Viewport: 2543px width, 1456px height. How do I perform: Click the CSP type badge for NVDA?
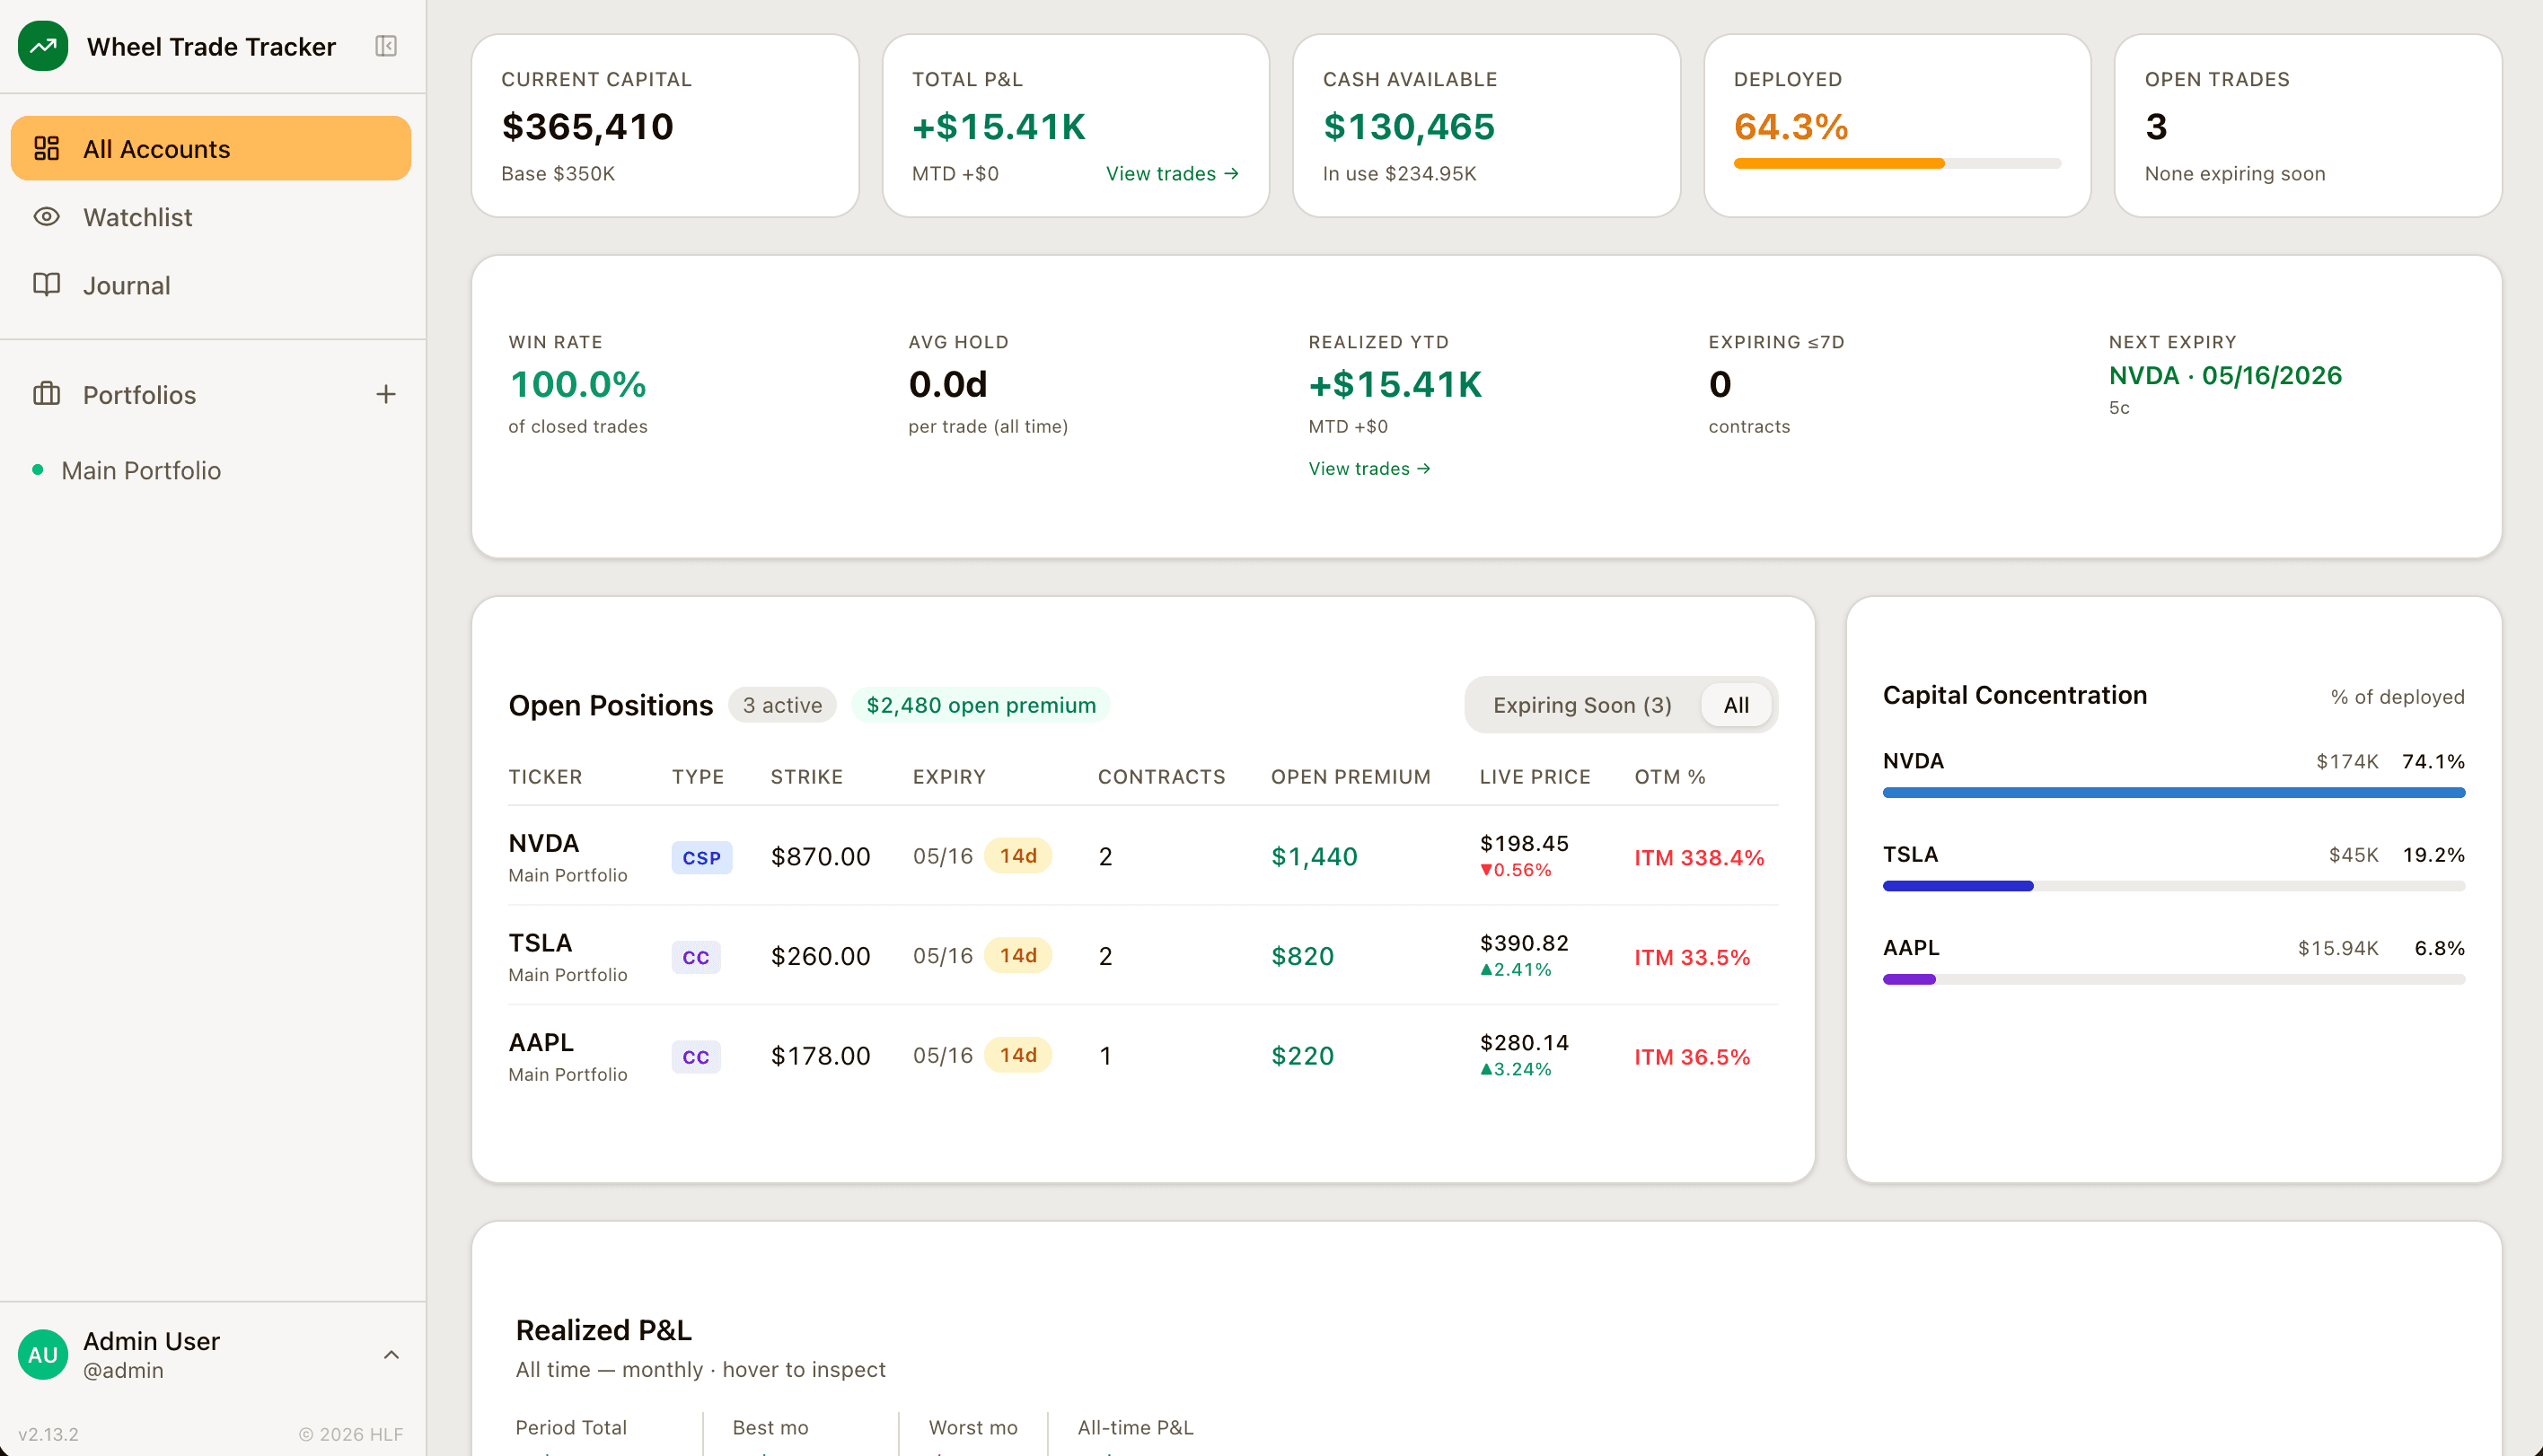tap(701, 857)
